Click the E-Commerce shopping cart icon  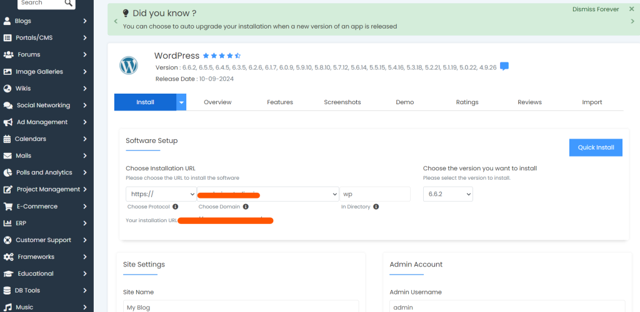tap(8, 207)
